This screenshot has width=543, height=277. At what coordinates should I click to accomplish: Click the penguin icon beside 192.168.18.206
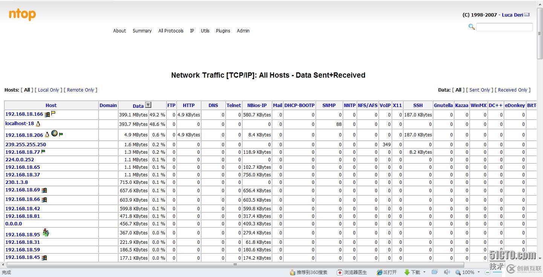(47, 134)
